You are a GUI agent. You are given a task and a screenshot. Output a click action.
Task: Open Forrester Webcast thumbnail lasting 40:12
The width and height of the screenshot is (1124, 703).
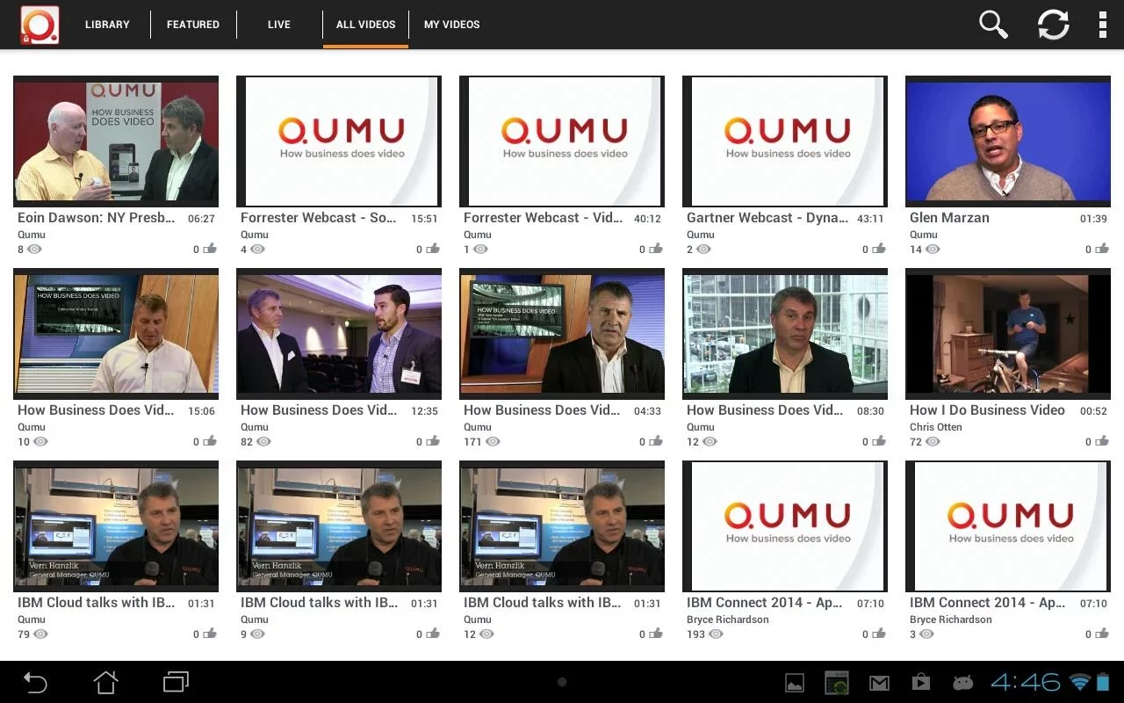[562, 141]
